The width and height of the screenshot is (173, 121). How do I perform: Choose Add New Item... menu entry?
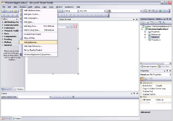click(38, 26)
